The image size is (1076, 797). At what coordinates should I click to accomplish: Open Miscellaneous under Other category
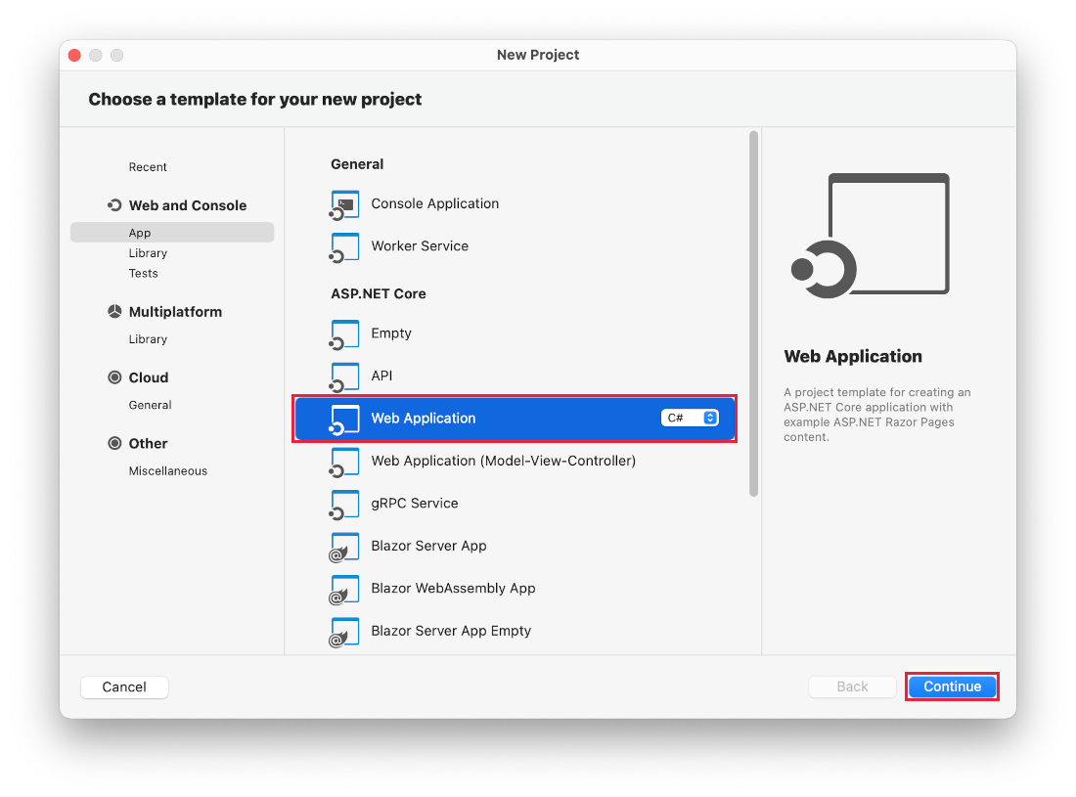(x=168, y=470)
